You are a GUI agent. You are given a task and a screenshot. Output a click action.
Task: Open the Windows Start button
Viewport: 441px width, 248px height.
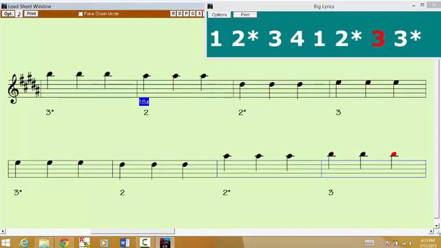coord(6,242)
